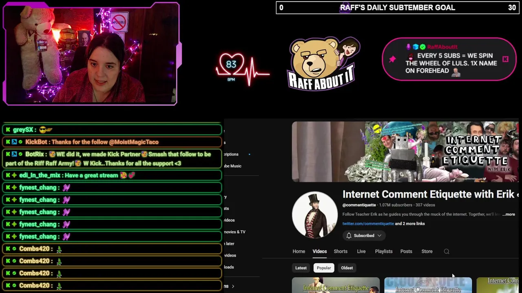
Task: Click the forehead man emote in the announcement
Action: (x=456, y=72)
